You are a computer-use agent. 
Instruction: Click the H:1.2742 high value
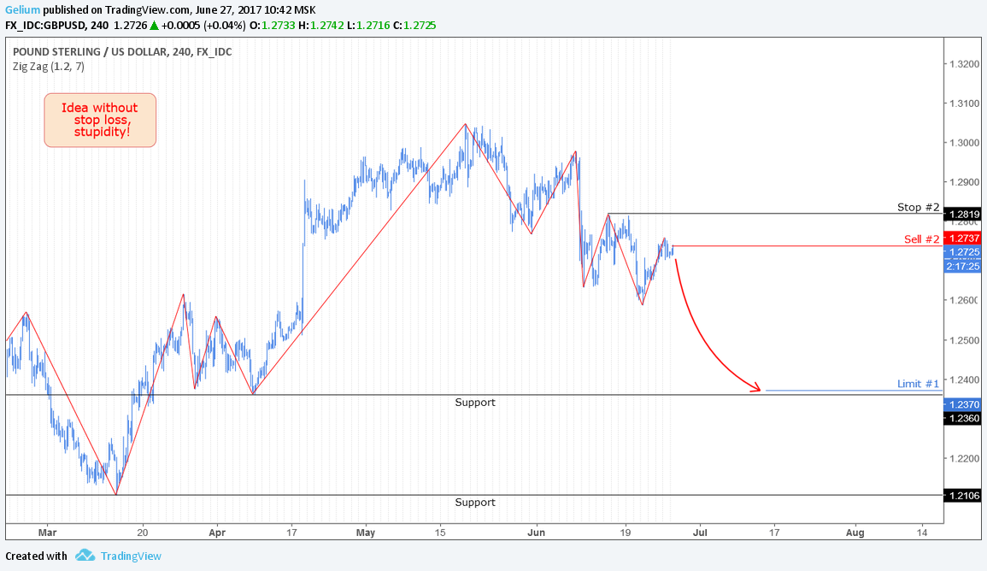pos(320,25)
